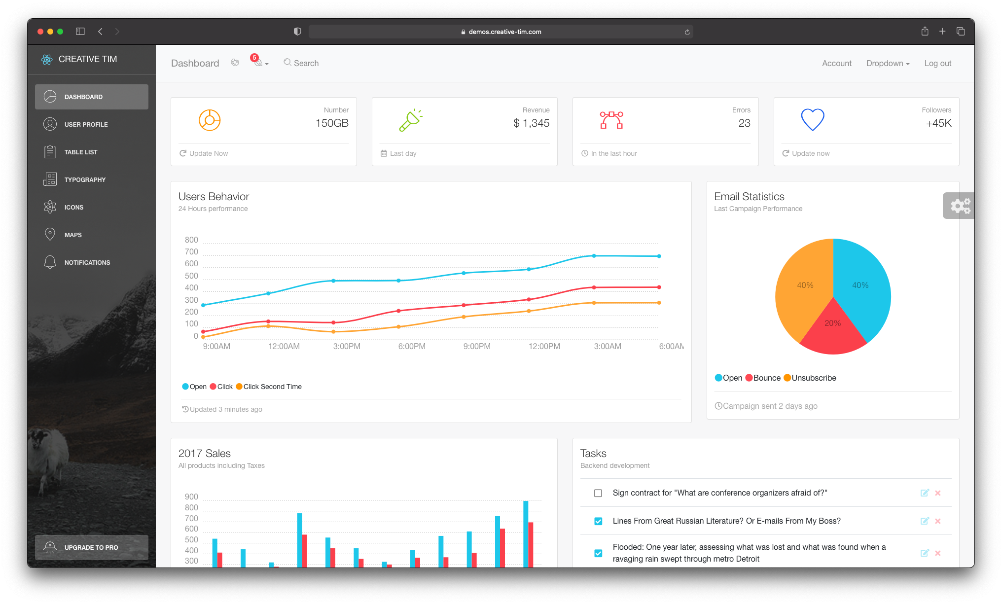Image resolution: width=1002 pixels, height=604 pixels.
Task: Expand the notifications bell dropdown
Action: coord(258,63)
